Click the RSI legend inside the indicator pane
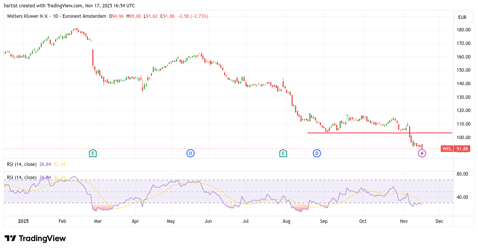This screenshot has width=478, height=250. [22, 178]
